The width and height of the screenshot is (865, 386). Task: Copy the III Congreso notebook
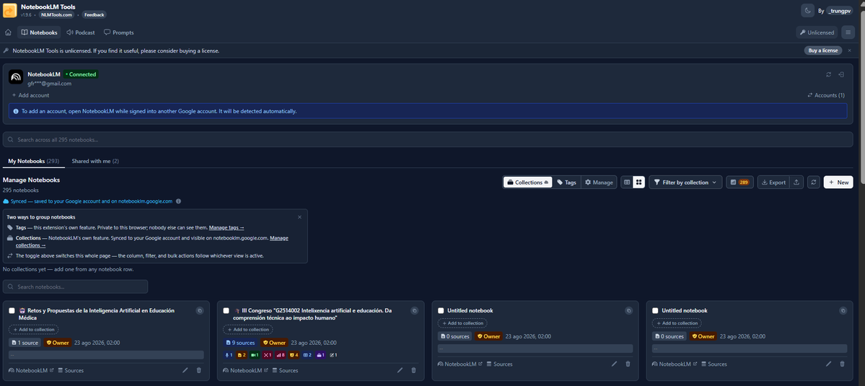(414, 311)
